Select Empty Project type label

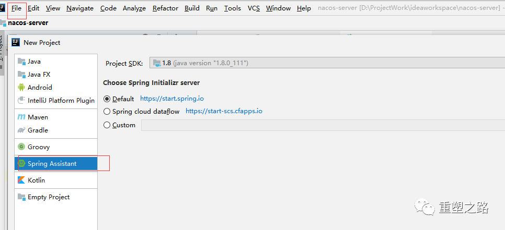click(x=49, y=197)
